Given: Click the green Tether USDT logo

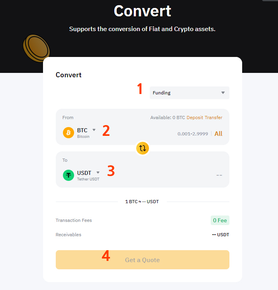Looking at the screenshot, I should click(x=69, y=175).
